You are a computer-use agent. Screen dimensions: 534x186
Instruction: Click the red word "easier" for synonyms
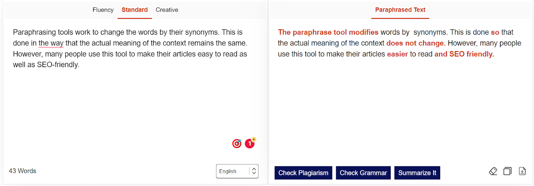(397, 54)
